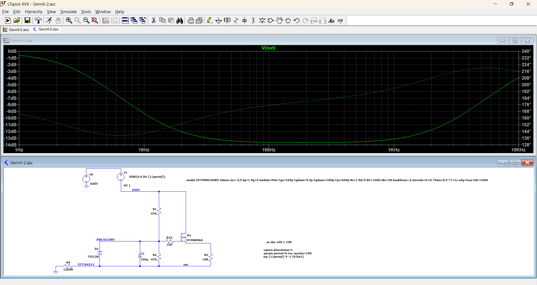Select the Drag hand tool
Viewport: 537px width, 285px height.
[288, 20]
